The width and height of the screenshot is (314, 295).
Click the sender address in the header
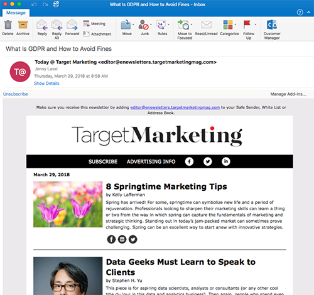126,62
